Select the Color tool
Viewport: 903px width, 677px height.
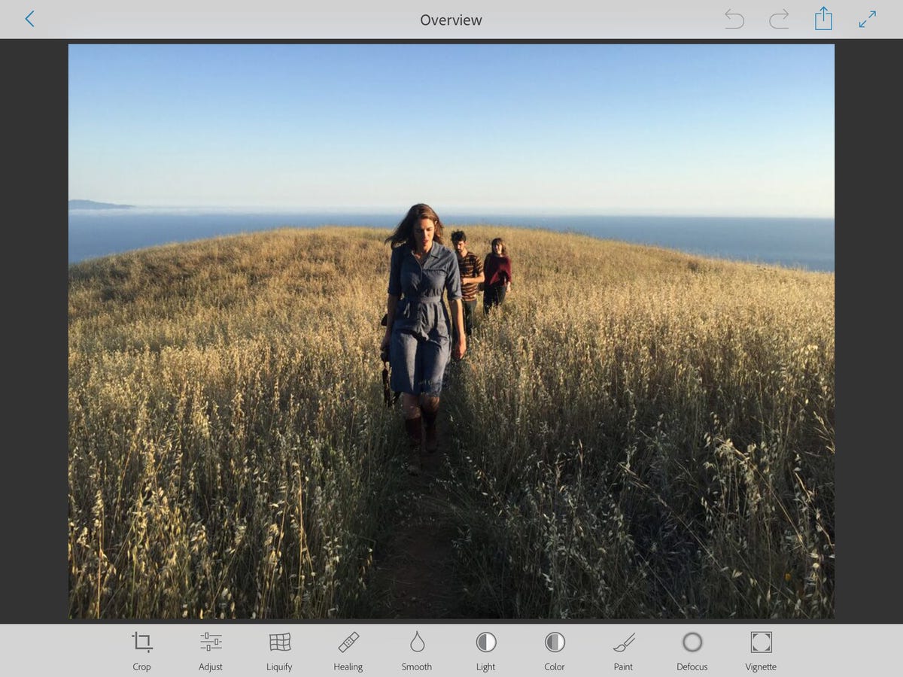point(554,643)
